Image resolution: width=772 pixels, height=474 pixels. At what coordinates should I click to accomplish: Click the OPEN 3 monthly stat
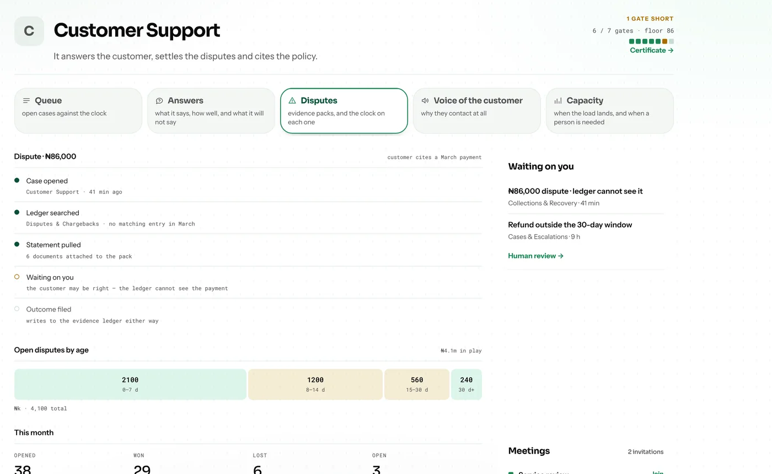pyautogui.click(x=379, y=463)
